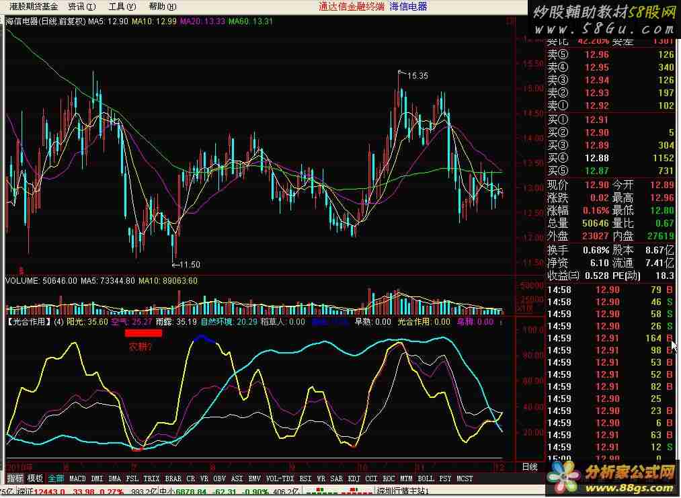The image size is (681, 498).
Task: Switch the sub-chart to VOL-TDX indicator
Action: 280,479
